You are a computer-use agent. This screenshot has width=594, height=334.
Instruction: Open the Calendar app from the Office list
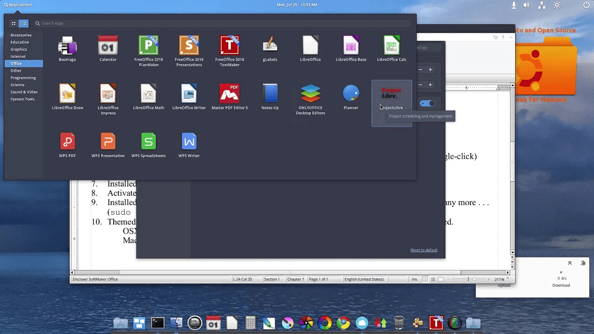[x=108, y=49]
